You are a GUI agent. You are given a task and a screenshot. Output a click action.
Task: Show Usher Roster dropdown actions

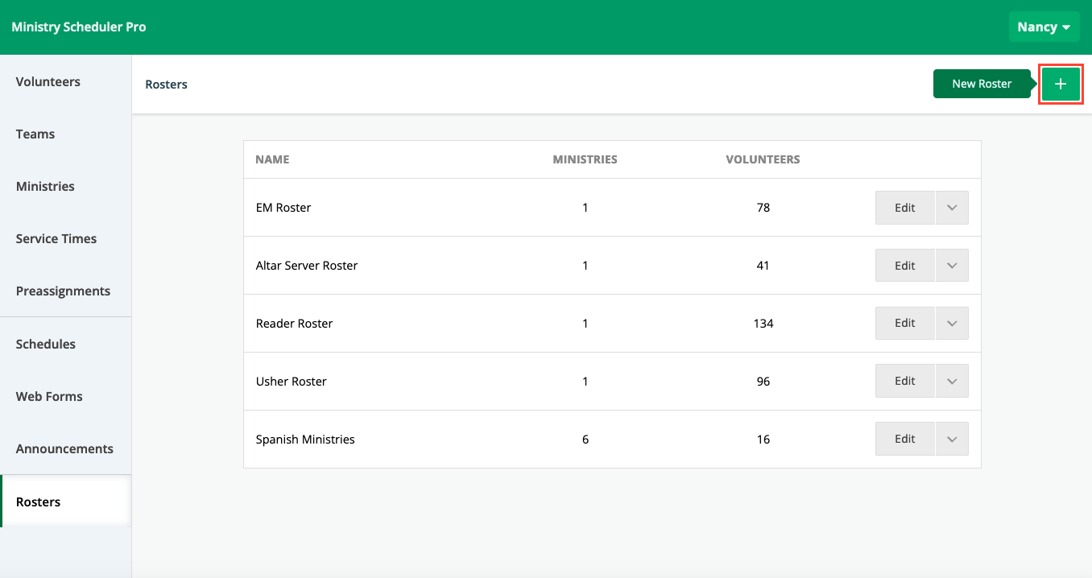point(952,382)
